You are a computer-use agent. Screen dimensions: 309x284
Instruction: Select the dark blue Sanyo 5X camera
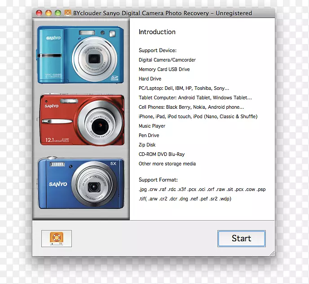coord(81,183)
